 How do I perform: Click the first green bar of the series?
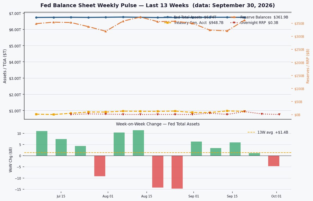42,143
